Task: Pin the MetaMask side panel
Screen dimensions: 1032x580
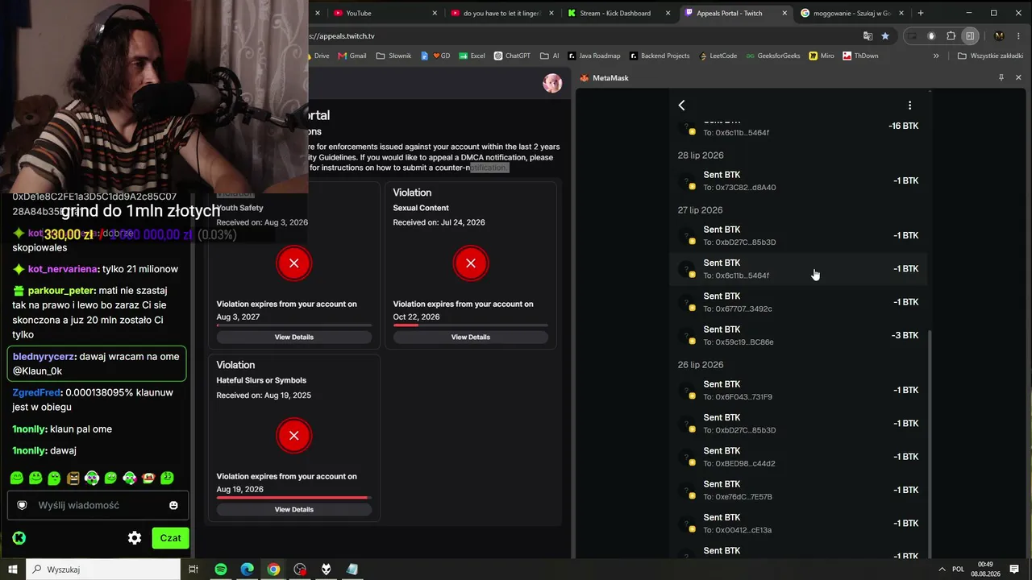Action: pyautogui.click(x=1001, y=78)
